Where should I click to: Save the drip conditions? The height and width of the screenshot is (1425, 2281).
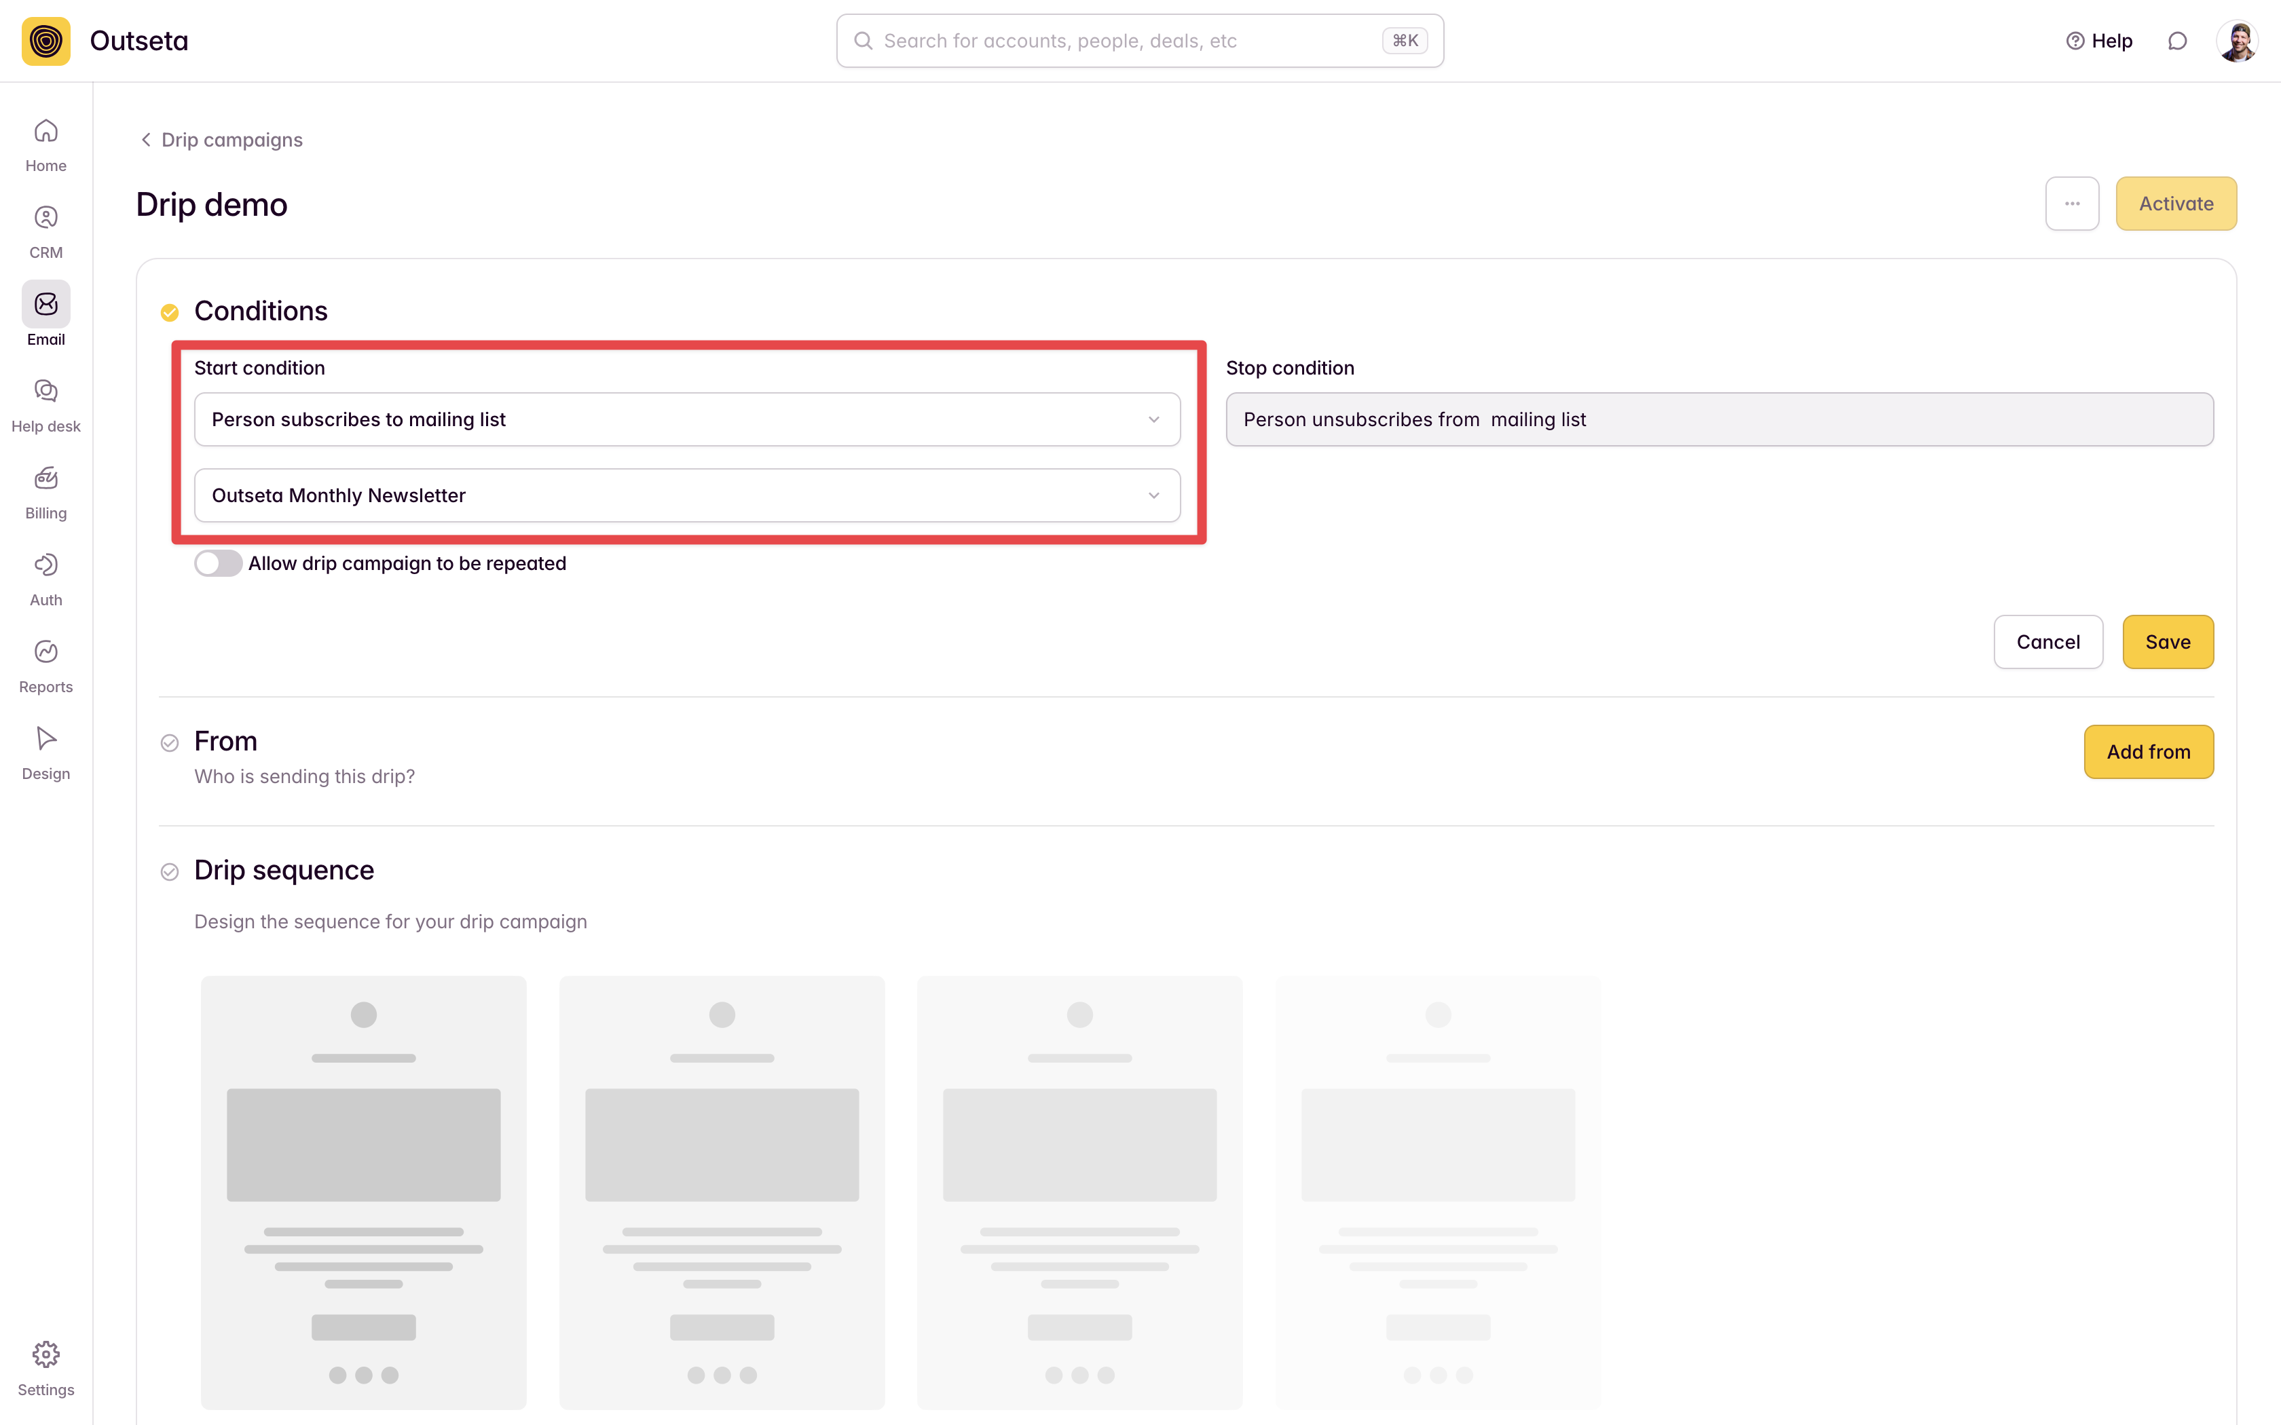point(2168,642)
